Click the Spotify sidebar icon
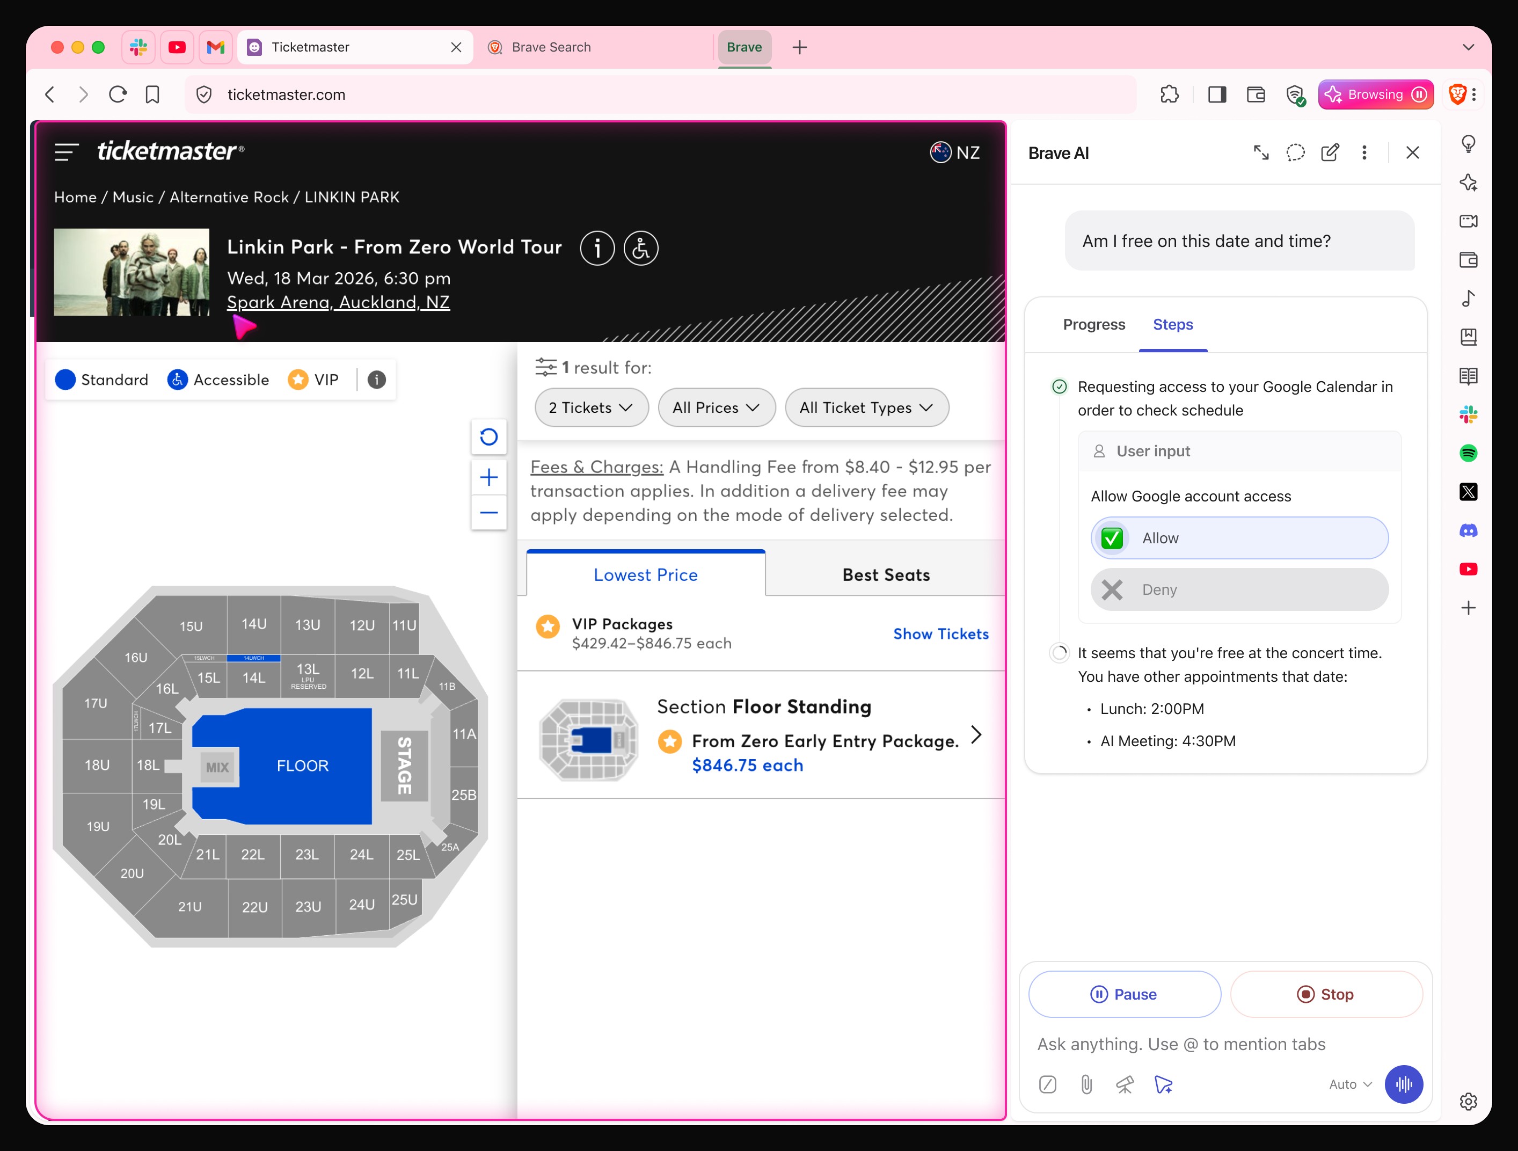Image resolution: width=1518 pixels, height=1151 pixels. (x=1468, y=453)
